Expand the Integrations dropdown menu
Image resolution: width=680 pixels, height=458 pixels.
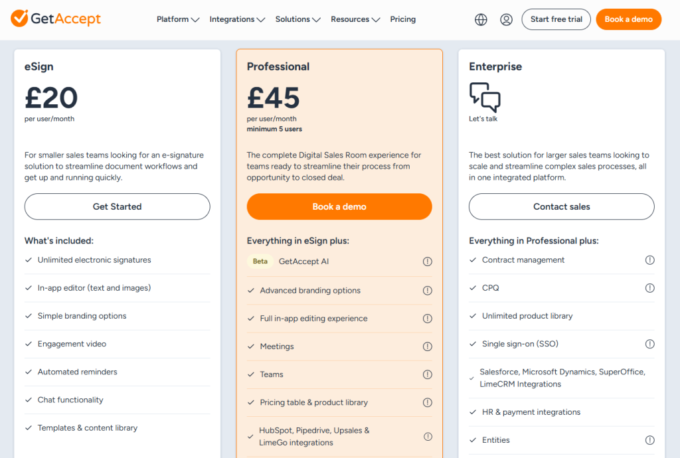pos(237,19)
